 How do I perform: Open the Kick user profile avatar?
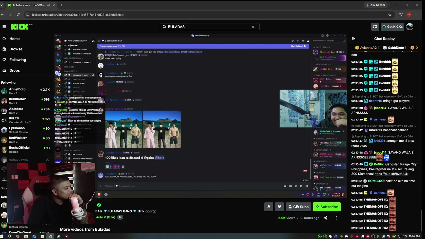(410, 27)
